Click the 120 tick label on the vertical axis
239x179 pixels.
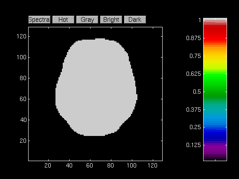pyautogui.click(x=21, y=36)
